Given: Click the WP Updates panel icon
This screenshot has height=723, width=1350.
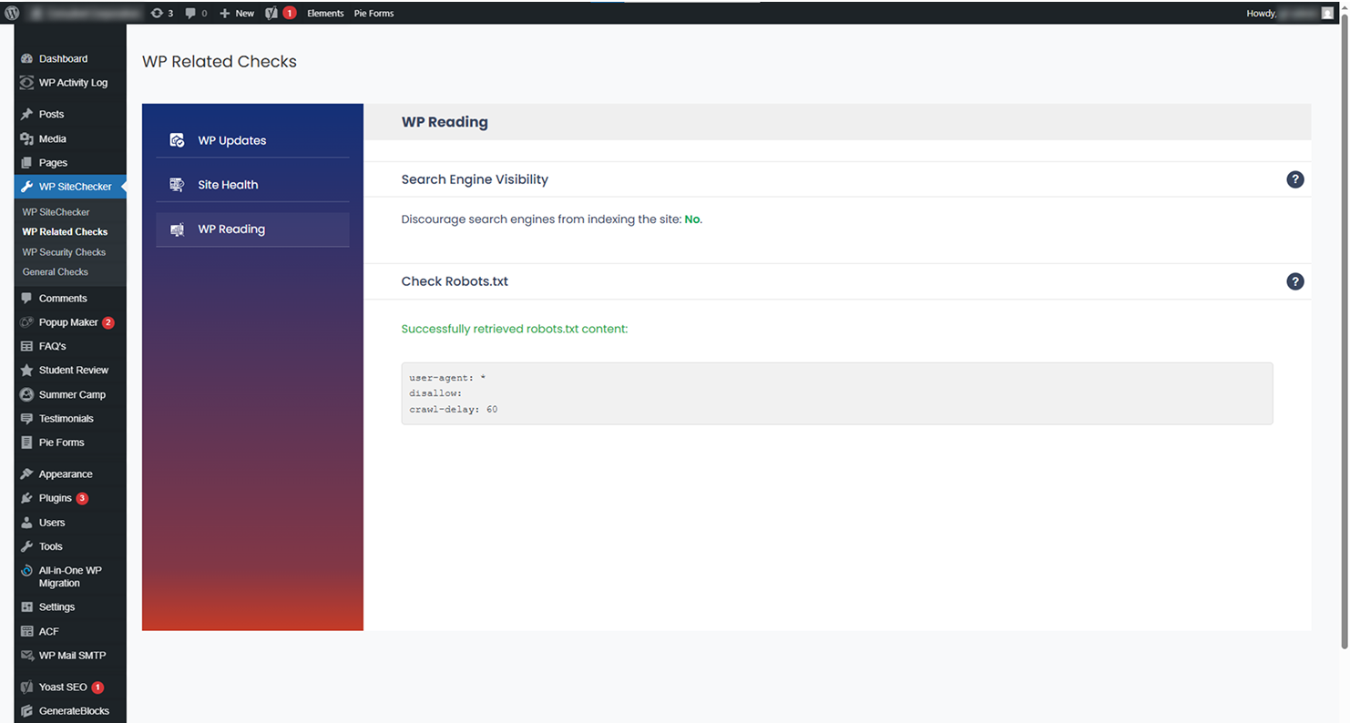Looking at the screenshot, I should pos(178,140).
